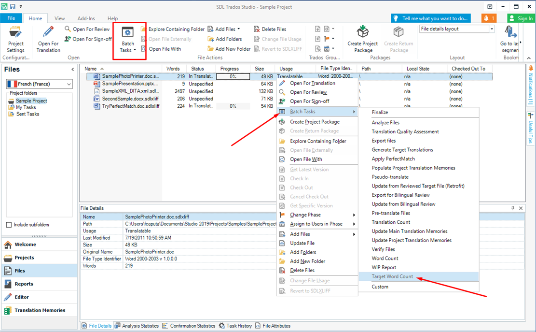This screenshot has height=332, width=536.
Task: Open the Help ribbon tab
Action: pyautogui.click(x=112, y=18)
